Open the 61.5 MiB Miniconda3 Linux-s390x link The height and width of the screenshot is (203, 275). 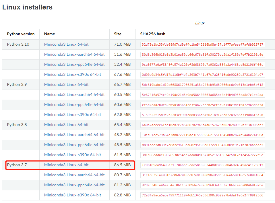[x=73, y=155]
